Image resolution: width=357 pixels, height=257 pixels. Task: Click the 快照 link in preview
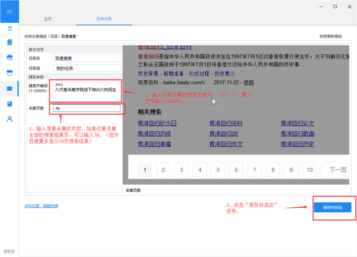coord(248,82)
